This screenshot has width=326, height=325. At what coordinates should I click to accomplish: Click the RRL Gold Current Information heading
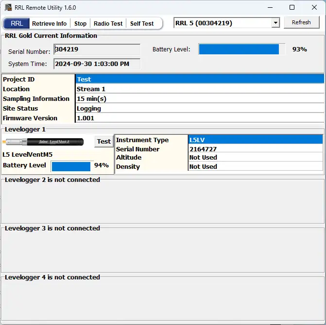click(51, 36)
